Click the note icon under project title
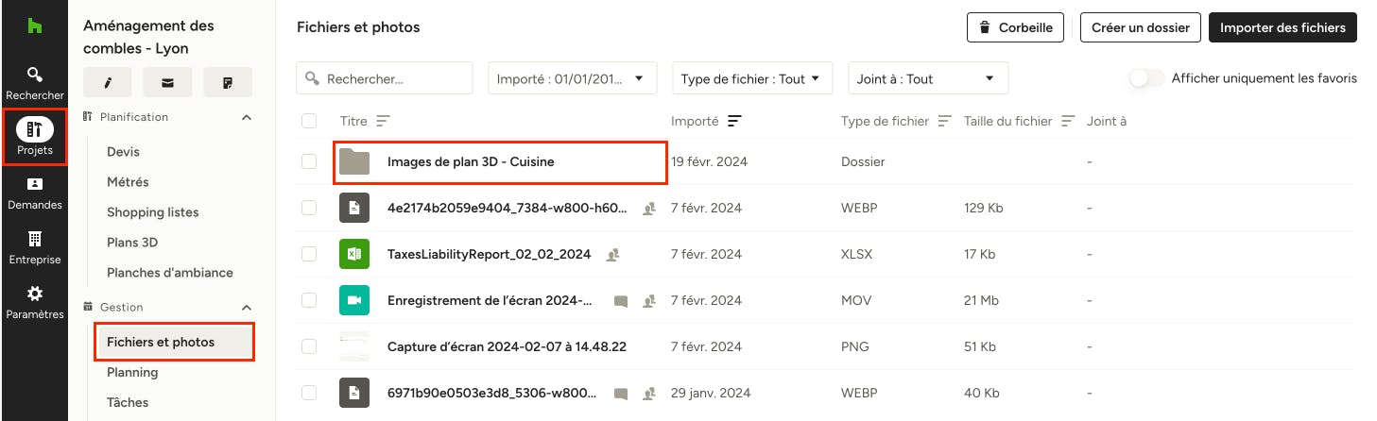 pyautogui.click(x=228, y=82)
